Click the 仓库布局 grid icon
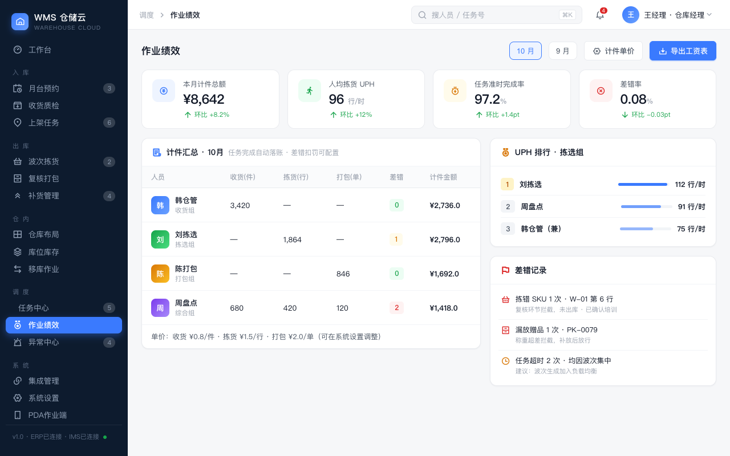This screenshot has width=730, height=456. click(18, 234)
